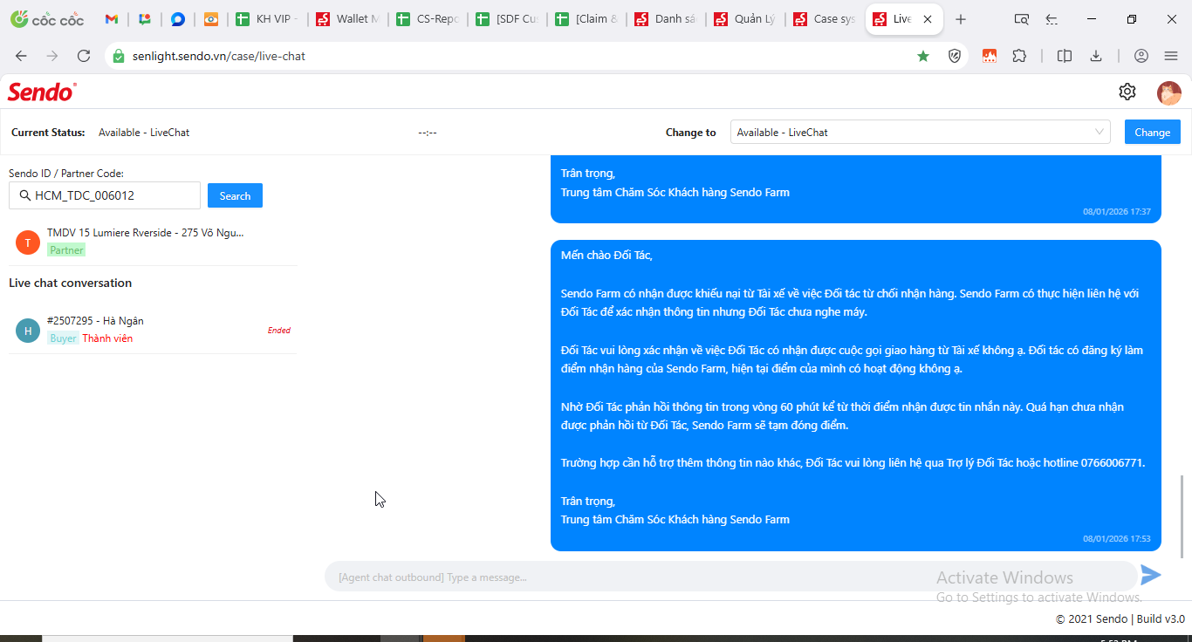Screen dimensions: 1192x642
Task: Open a new browser tab
Action: tap(961, 19)
